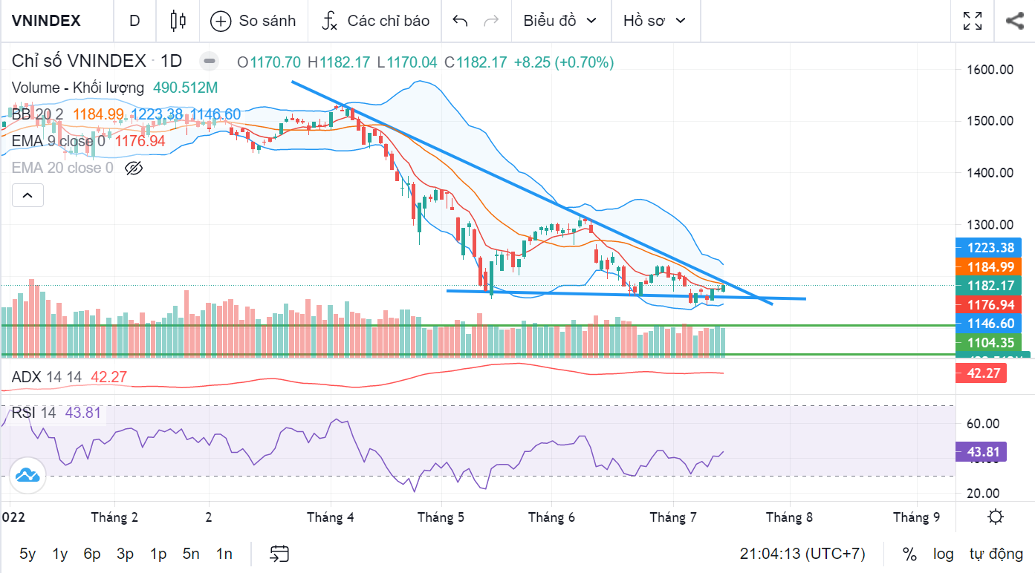Image resolution: width=1035 pixels, height=573 pixels.
Task: Click the 42.27 ADX value label
Action: click(982, 373)
